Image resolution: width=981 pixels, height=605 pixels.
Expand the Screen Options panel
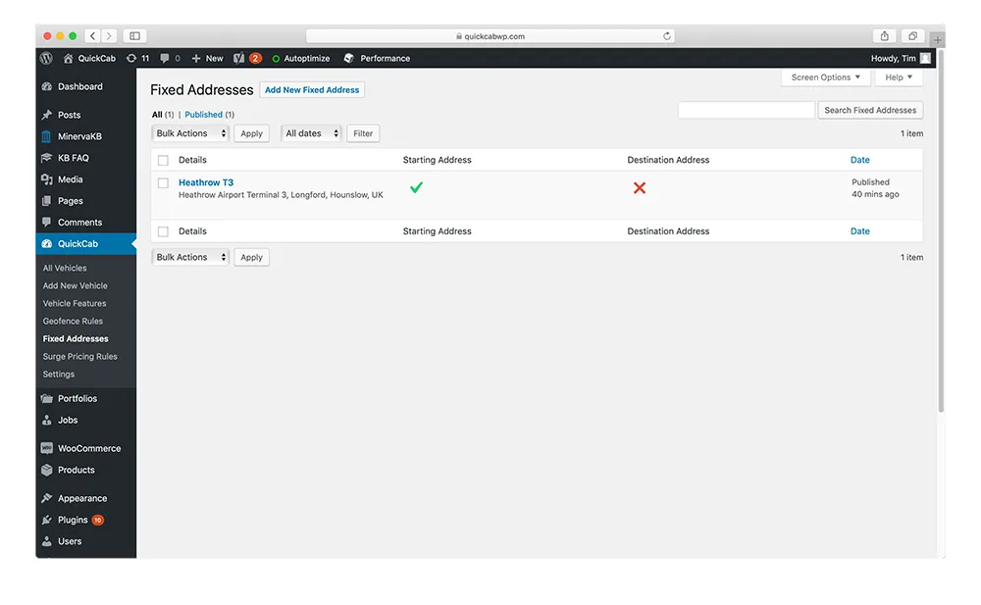coord(826,77)
